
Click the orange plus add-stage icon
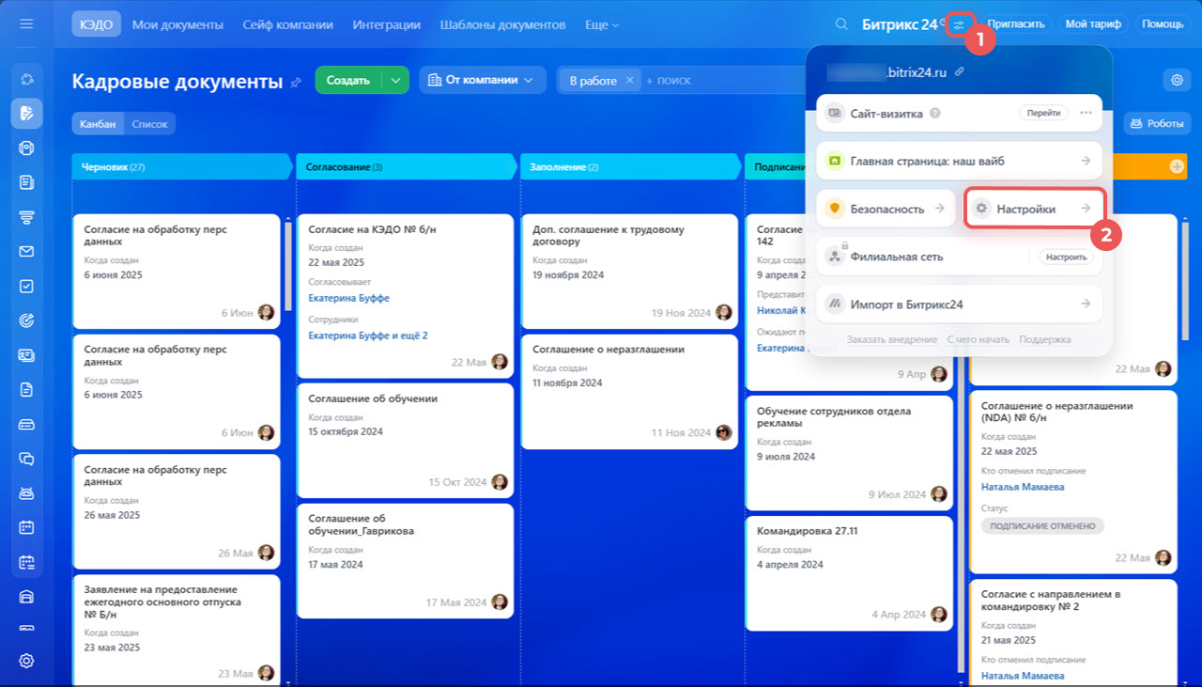click(1177, 166)
